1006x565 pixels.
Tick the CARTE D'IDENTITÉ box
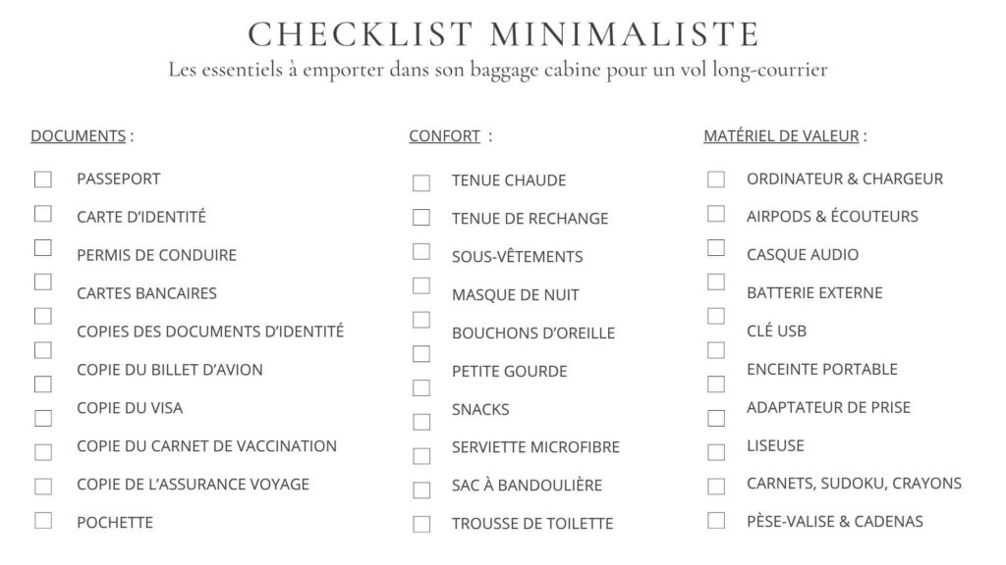point(43,214)
